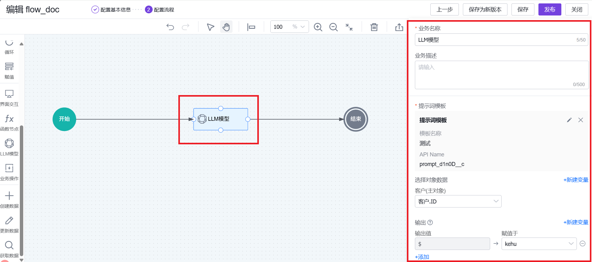The image size is (592, 262).
Task: Click the align left icon
Action: 251,27
